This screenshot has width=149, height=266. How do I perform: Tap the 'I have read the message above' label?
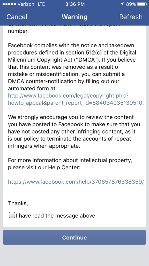[56, 216]
